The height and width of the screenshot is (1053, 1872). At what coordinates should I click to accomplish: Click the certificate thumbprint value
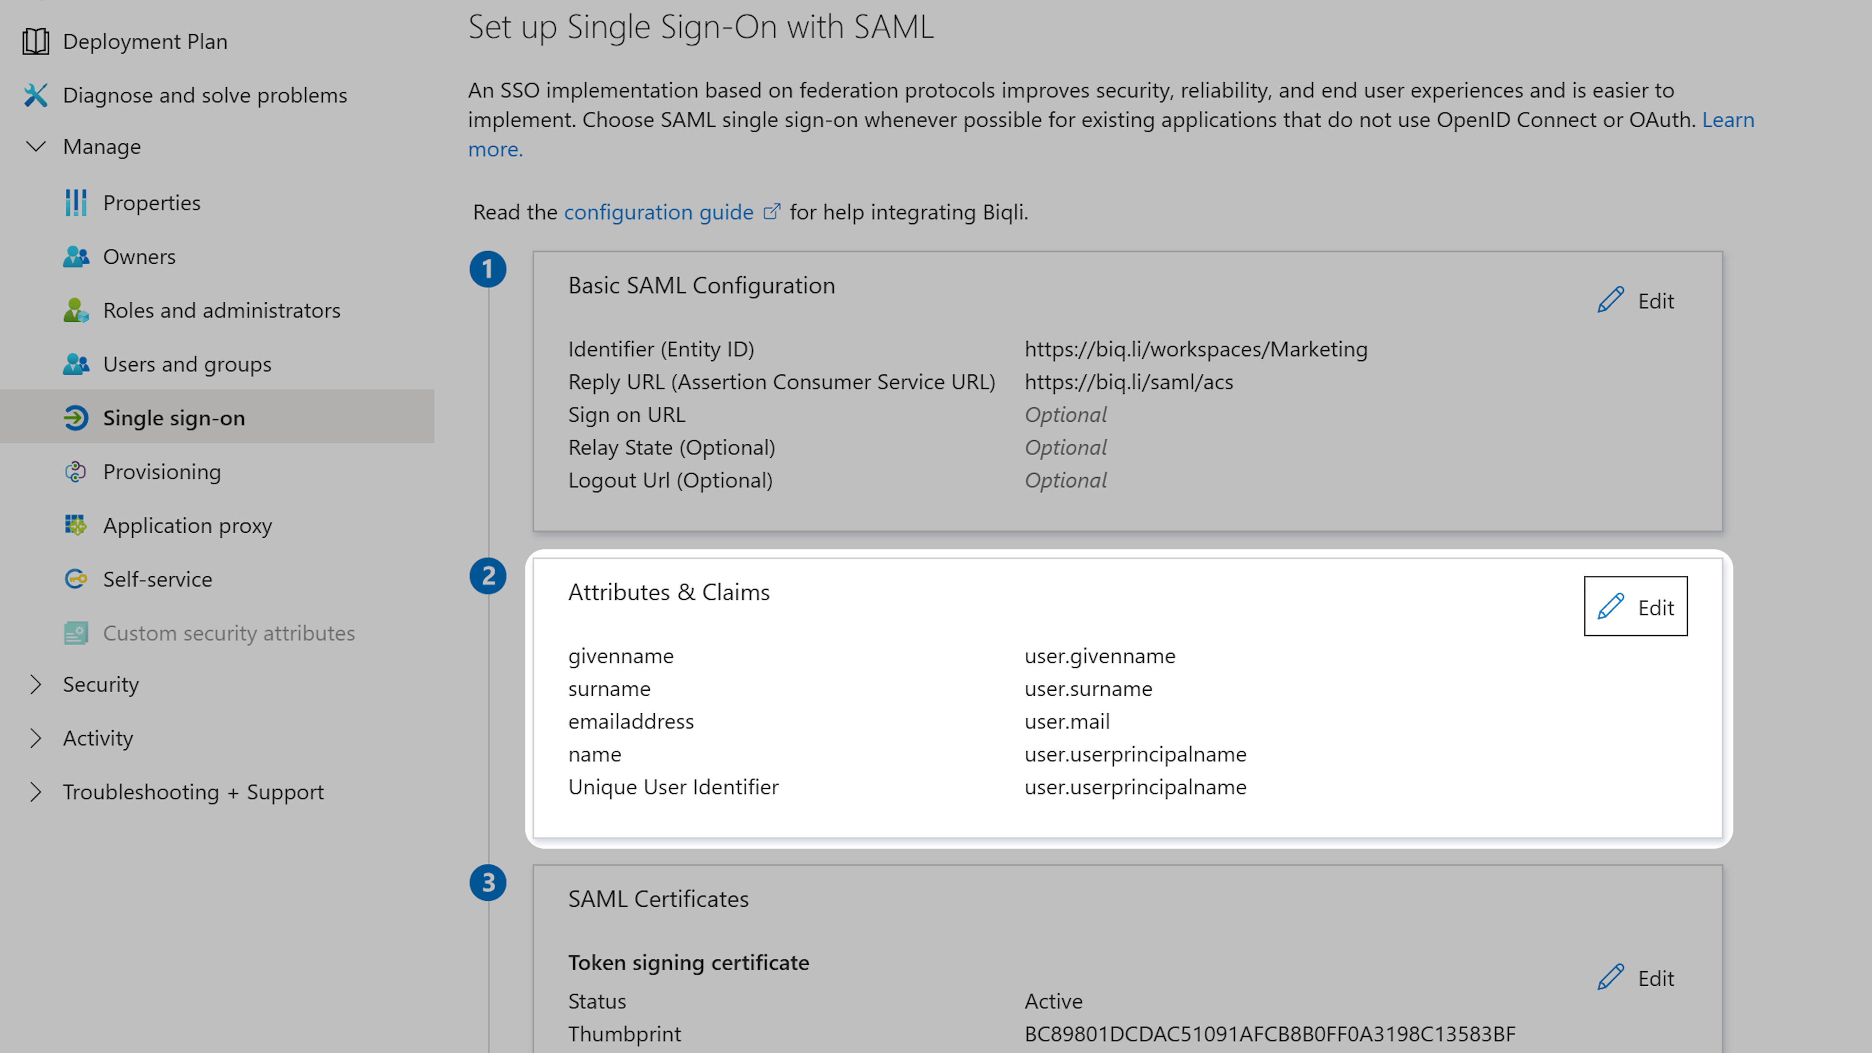click(1269, 1033)
